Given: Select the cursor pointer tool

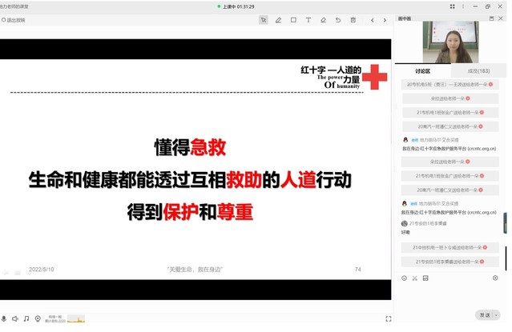Looking at the screenshot, I should click(x=263, y=20).
